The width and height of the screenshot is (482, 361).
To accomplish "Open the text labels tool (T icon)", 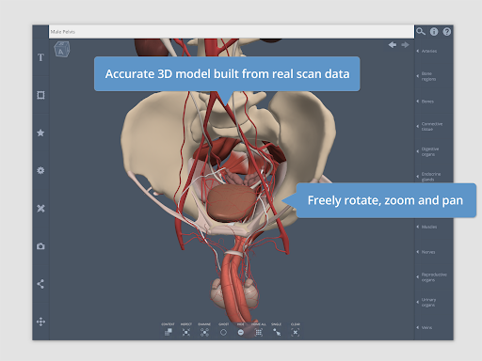I will tap(40, 57).
